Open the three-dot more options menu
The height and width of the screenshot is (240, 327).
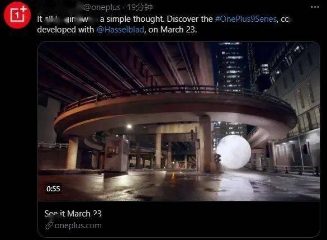pyautogui.click(x=315, y=7)
